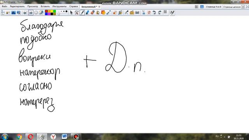Click the Insert media icon
Viewport: 249px width, 140px height.
click(x=115, y=12)
